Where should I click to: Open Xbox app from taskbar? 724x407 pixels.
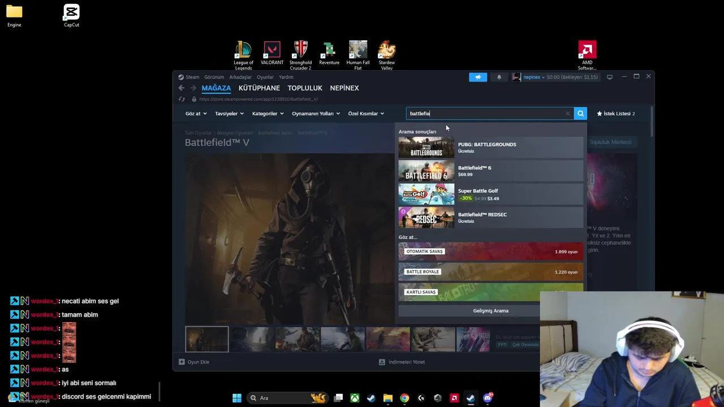[355, 398]
